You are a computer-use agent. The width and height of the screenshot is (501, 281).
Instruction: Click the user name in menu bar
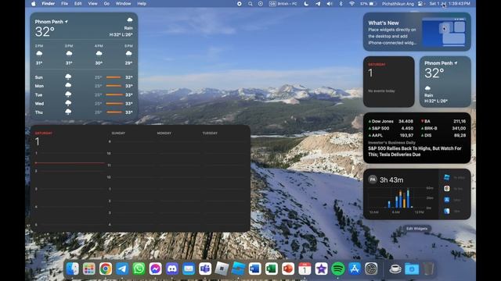[x=398, y=3]
